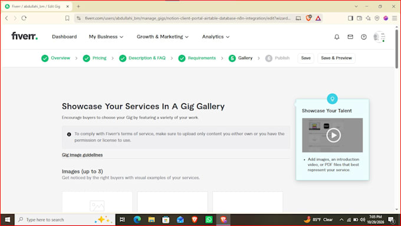Go to the Publish step
401x226 pixels.
pos(277,58)
